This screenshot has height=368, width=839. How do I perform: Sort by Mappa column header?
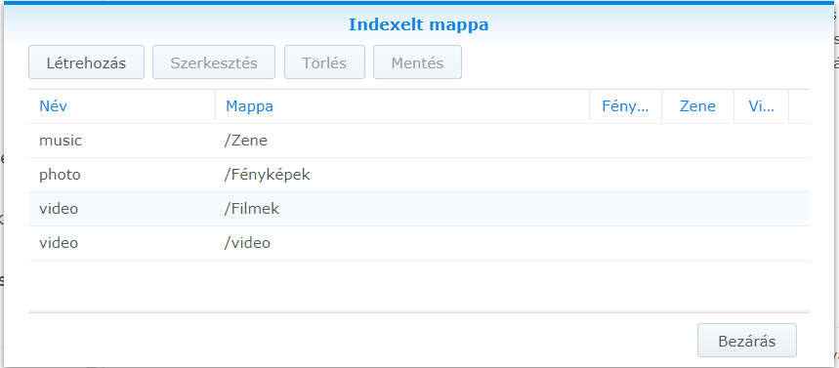click(x=402, y=106)
